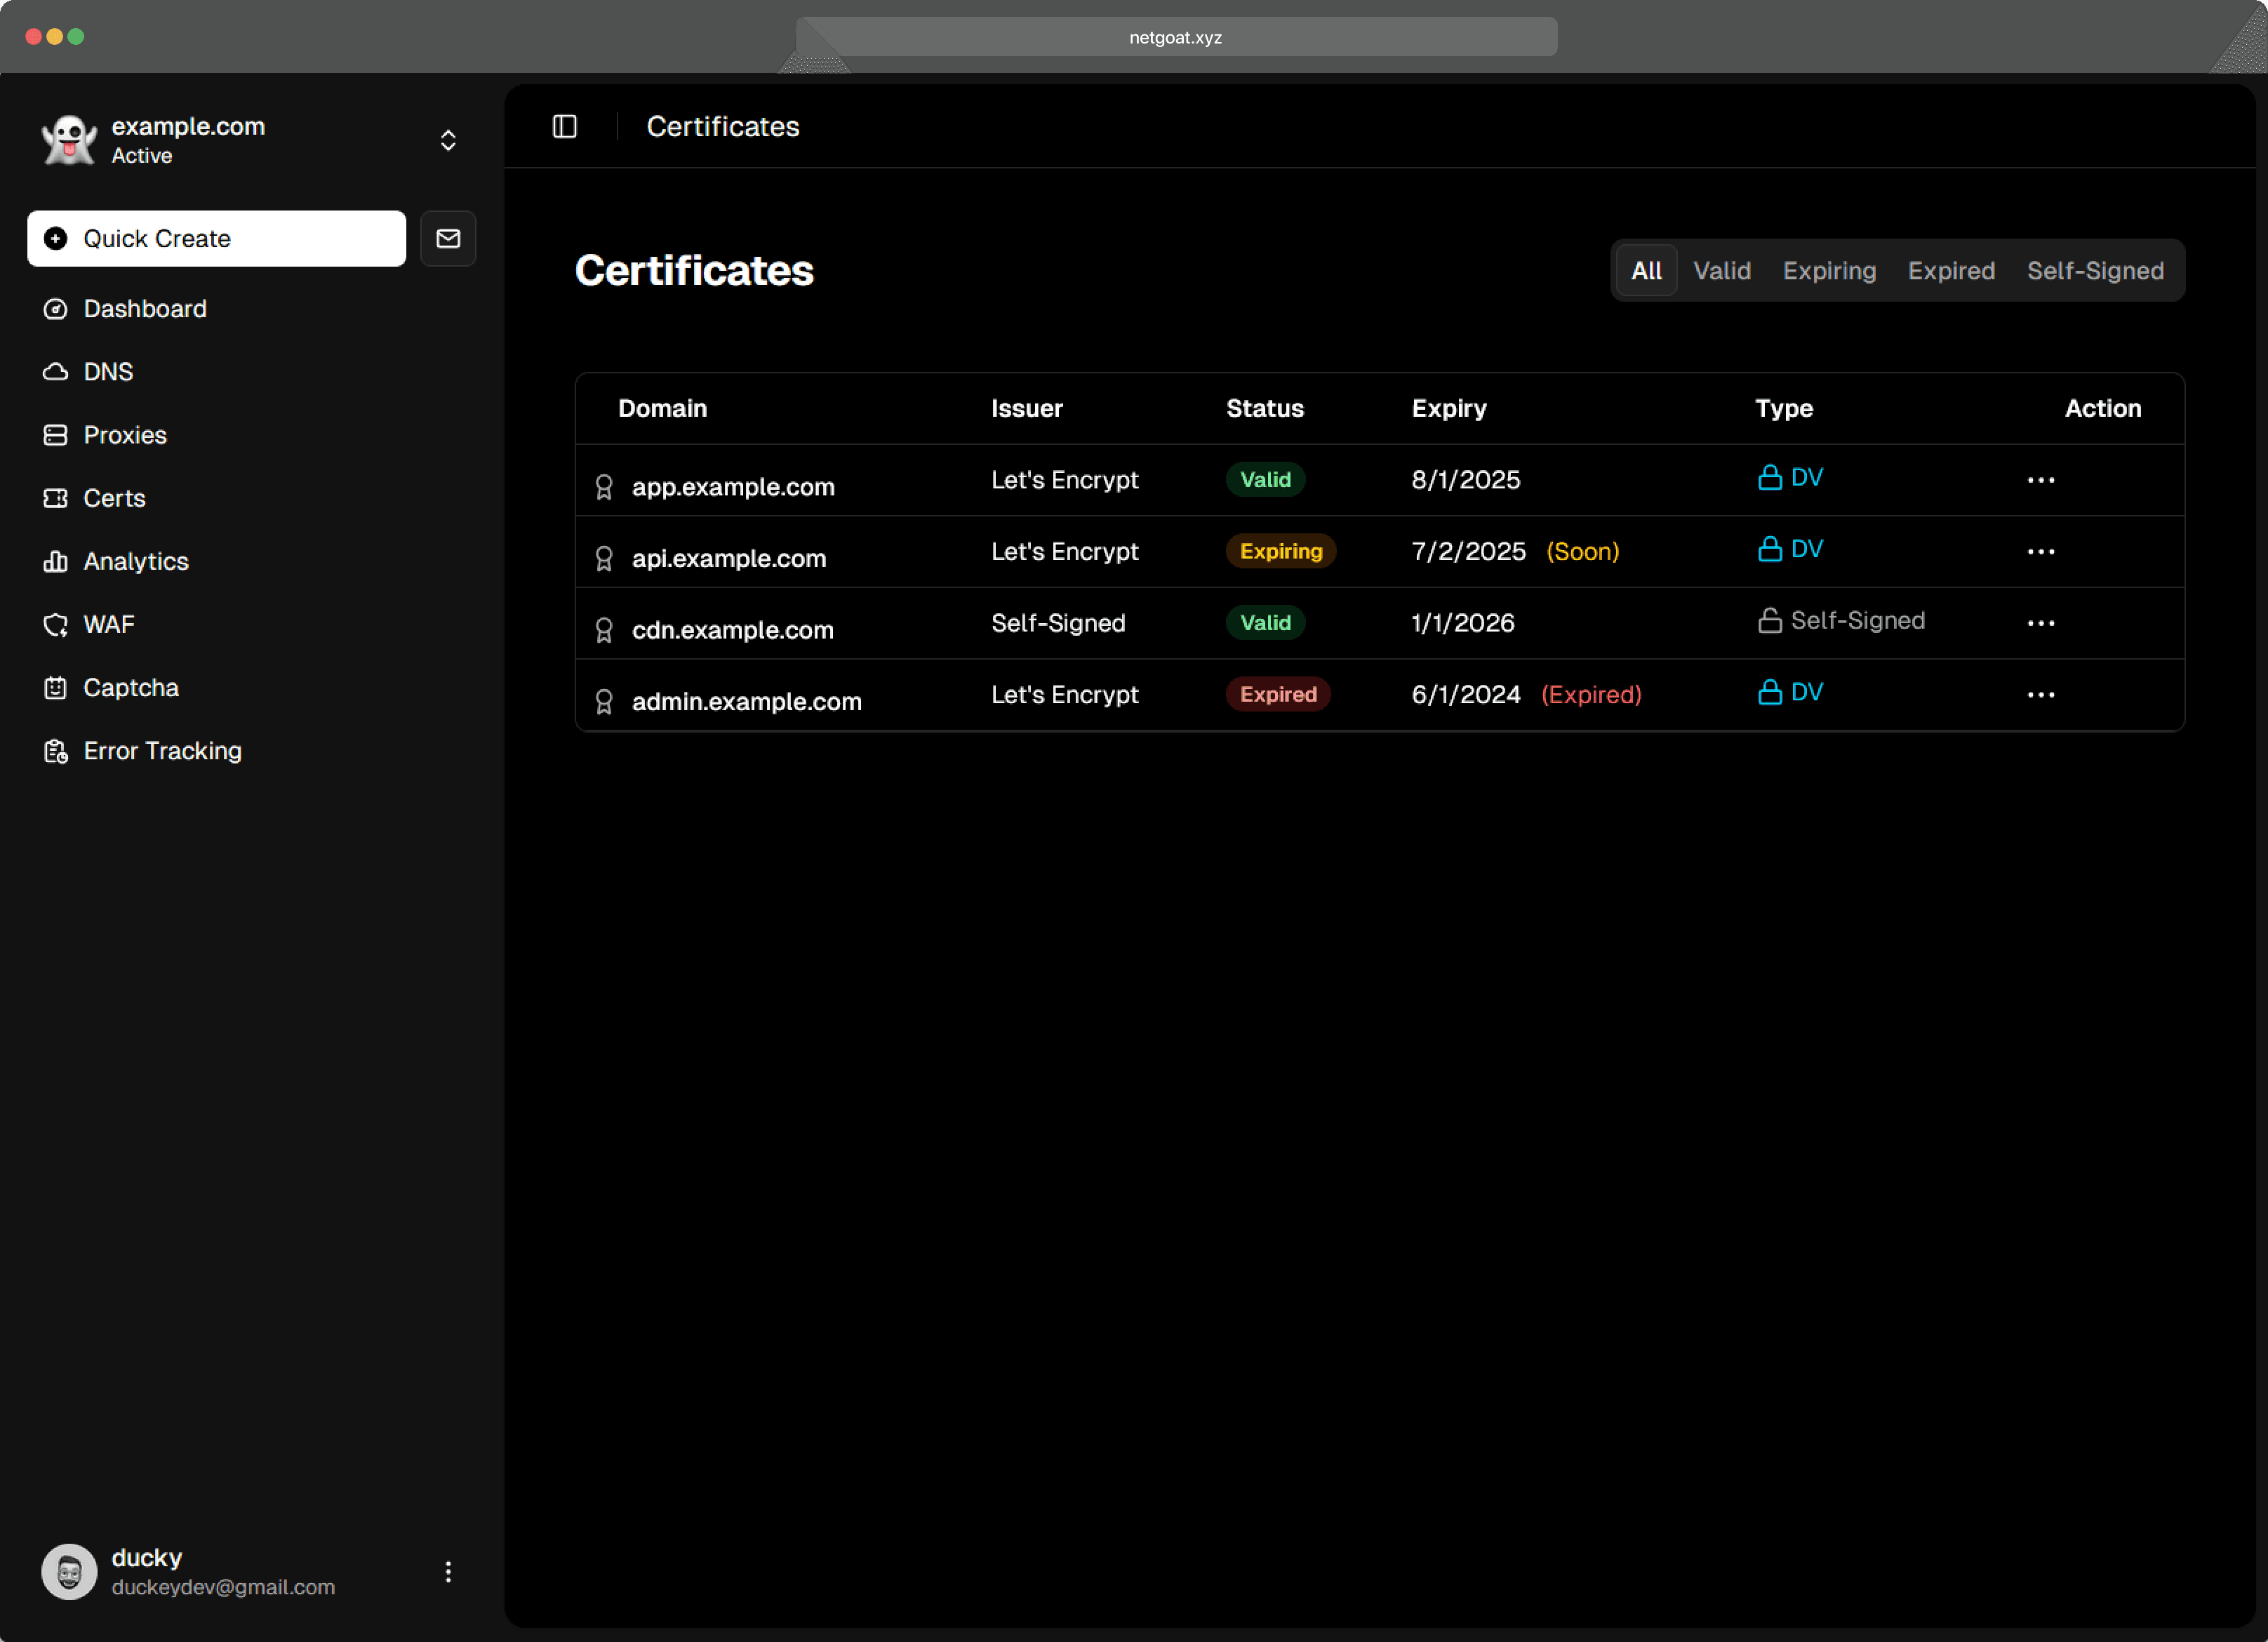The image size is (2268, 1642).
Task: Click the 1/1/2026 expiry date
Action: click(x=1462, y=623)
